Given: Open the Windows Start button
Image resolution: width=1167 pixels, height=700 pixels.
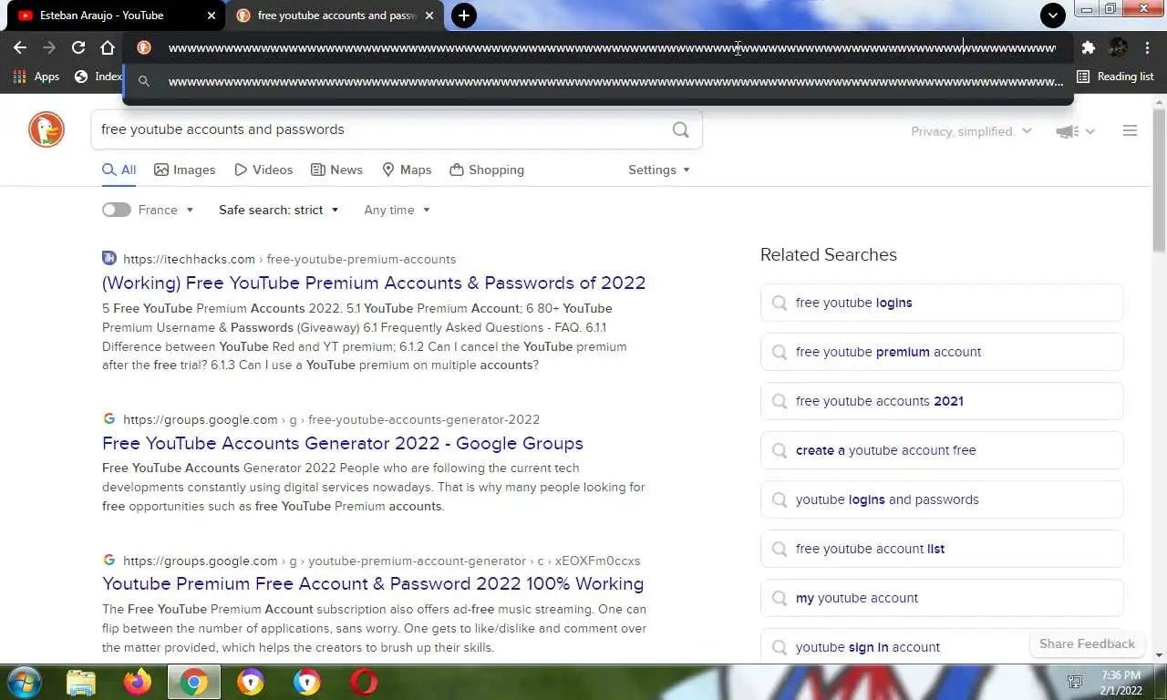Looking at the screenshot, I should (25, 682).
